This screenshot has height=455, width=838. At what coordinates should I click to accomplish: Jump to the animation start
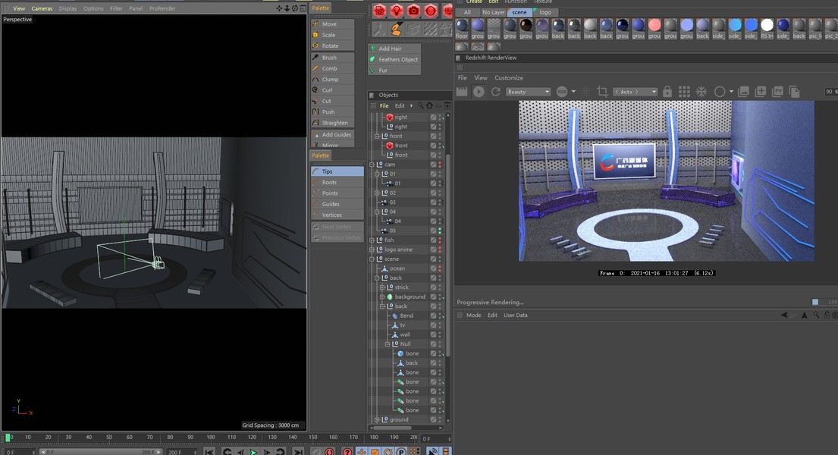209,452
